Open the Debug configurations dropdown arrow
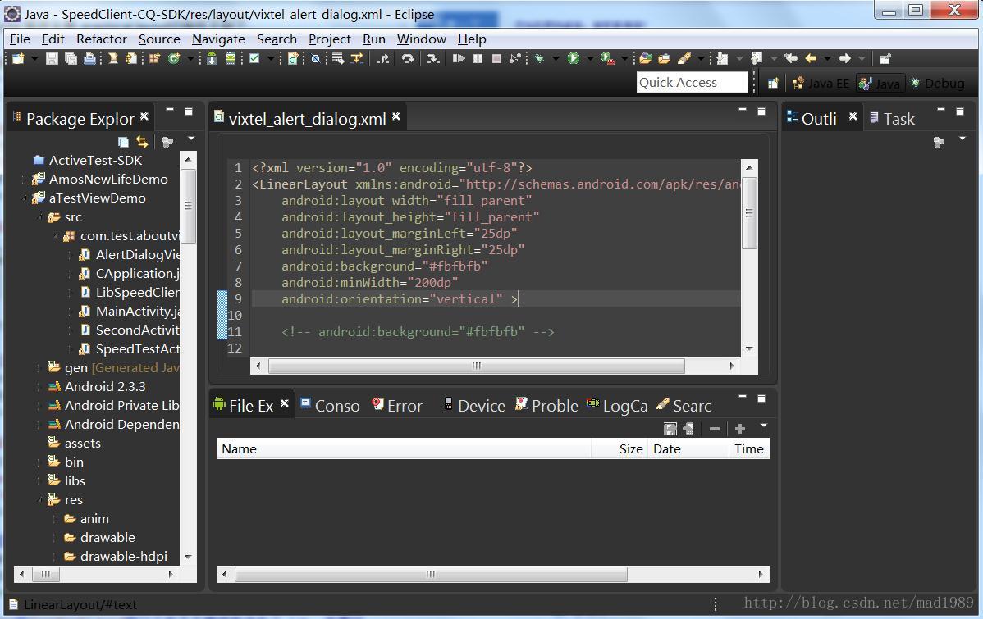The image size is (983, 619). [x=556, y=58]
